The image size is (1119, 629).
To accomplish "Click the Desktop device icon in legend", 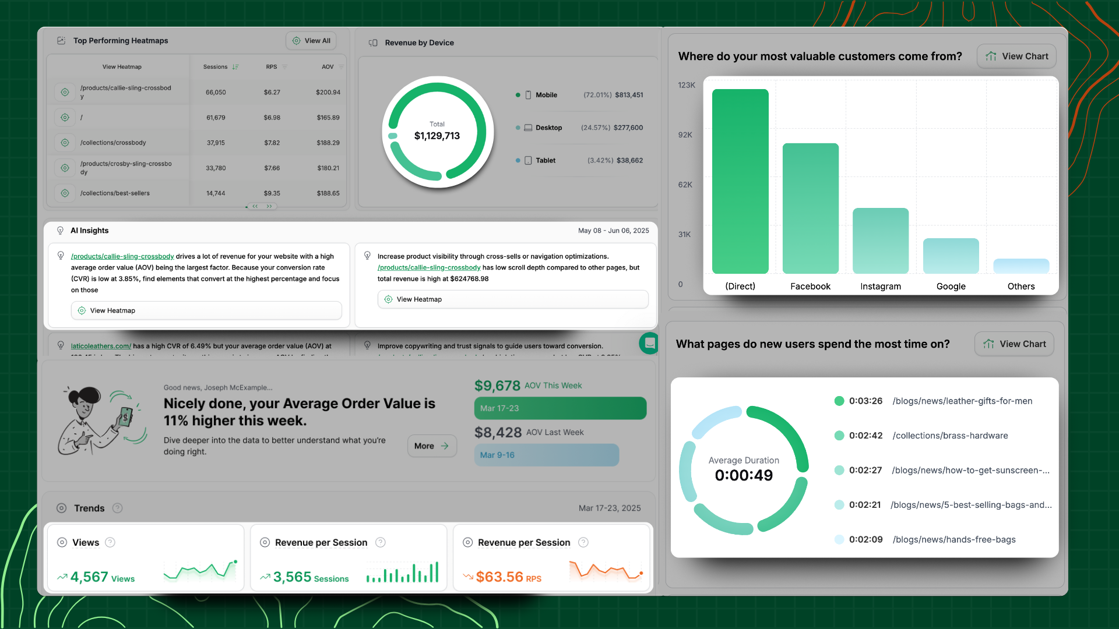I will 528,128.
